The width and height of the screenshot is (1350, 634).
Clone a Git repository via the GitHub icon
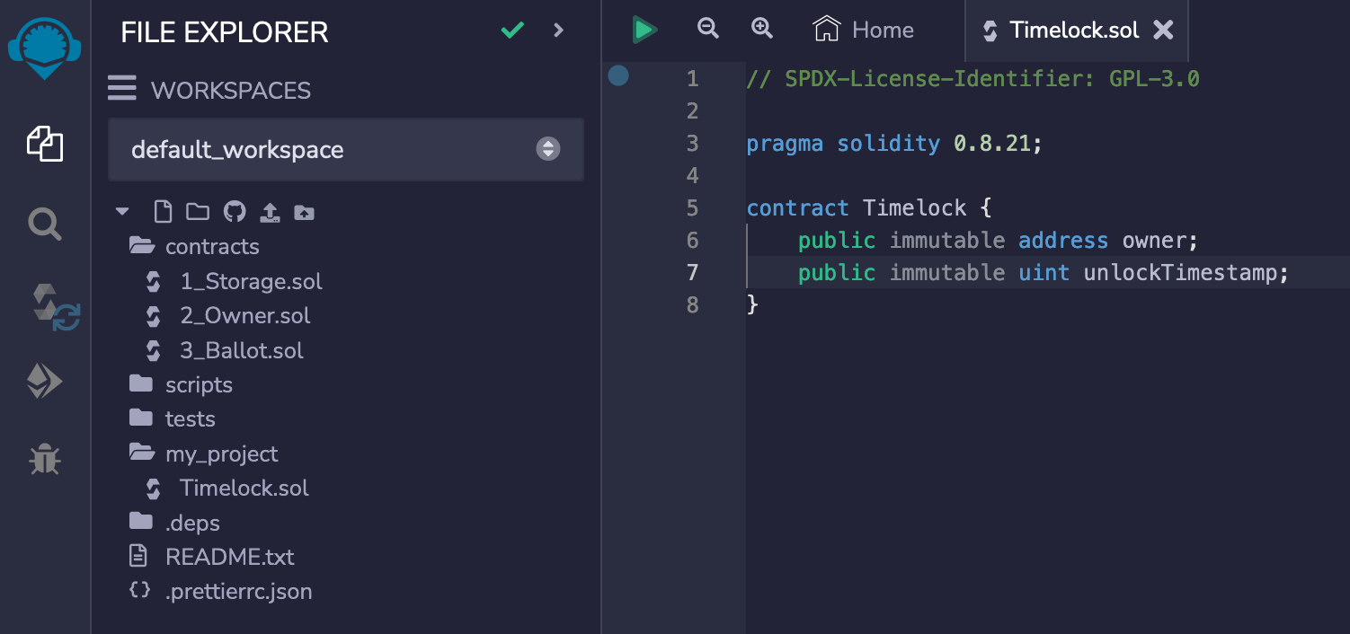click(x=234, y=211)
